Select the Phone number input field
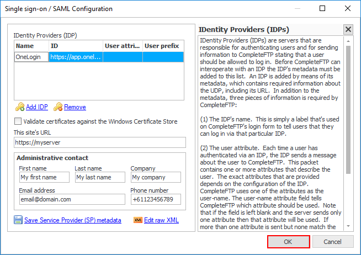Image resolution: width=361 pixels, height=255 pixels. (155, 199)
